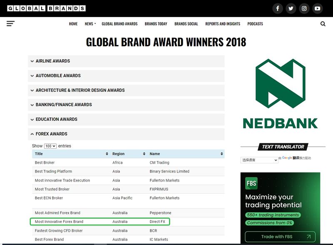This screenshot has width=333, height=245.
Task: Click Best Forex Brand title cell
Action: tap(49, 240)
